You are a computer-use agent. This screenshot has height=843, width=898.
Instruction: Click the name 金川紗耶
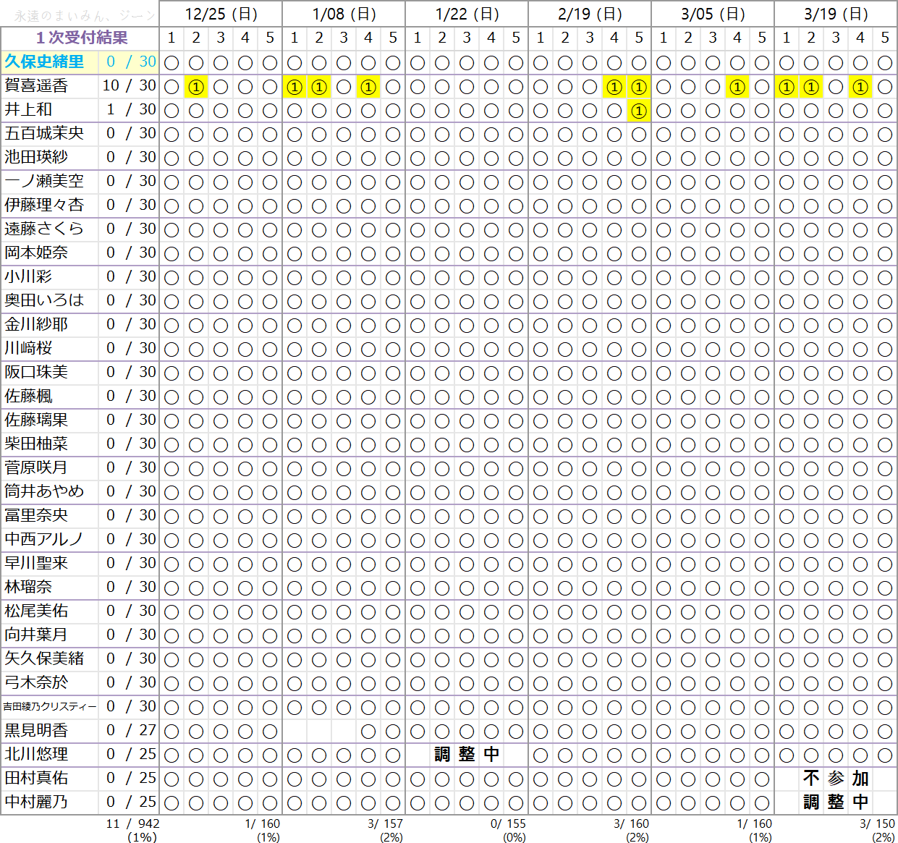[x=36, y=324]
